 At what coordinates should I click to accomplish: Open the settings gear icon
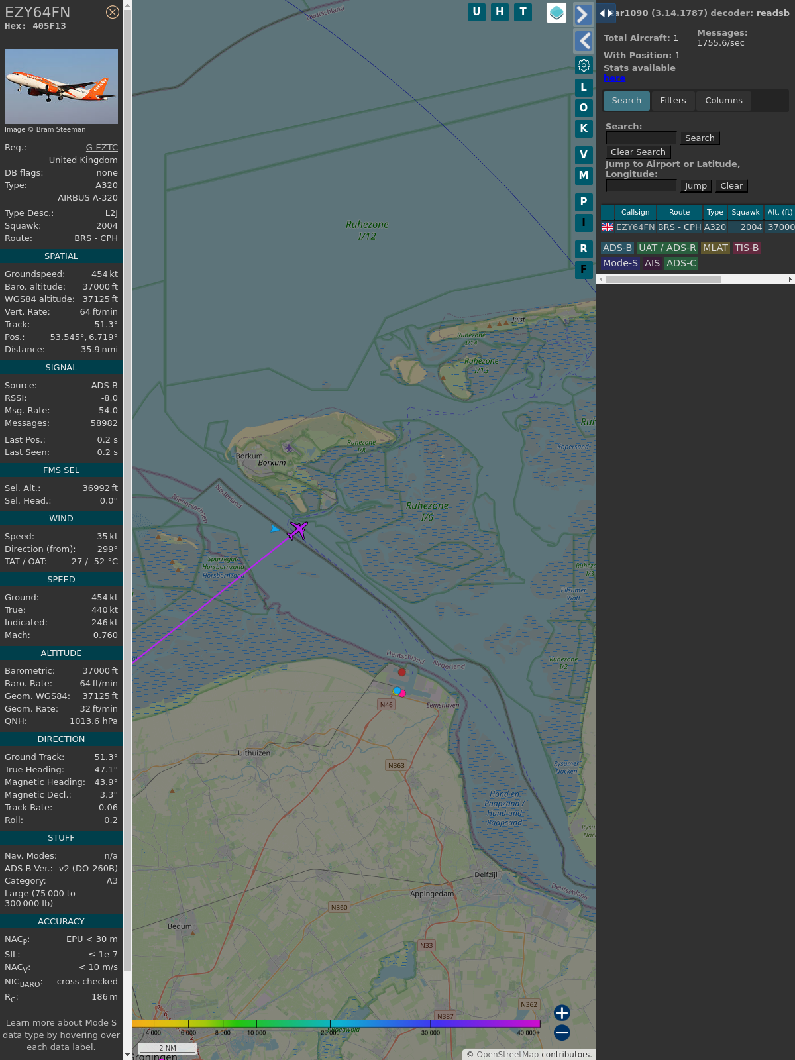coord(584,65)
